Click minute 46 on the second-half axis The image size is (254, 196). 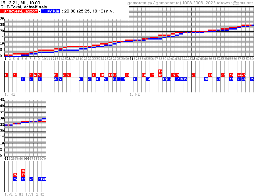pos(193,59)
